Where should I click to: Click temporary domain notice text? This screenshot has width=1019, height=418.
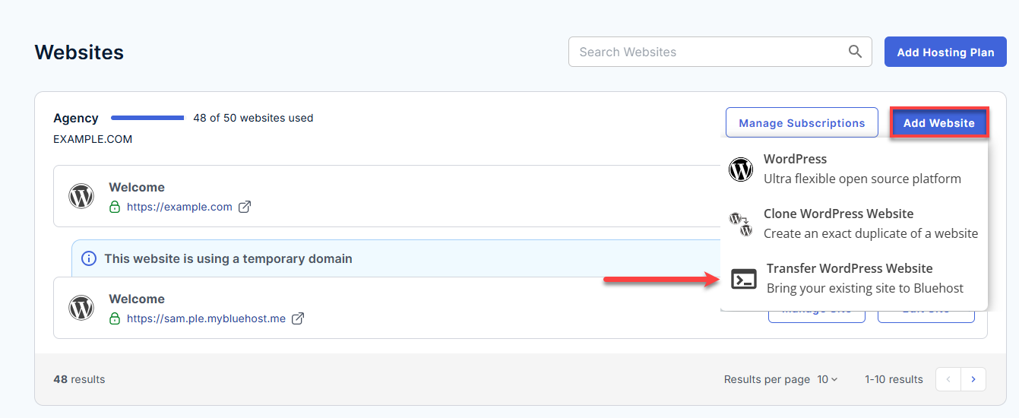(x=228, y=258)
